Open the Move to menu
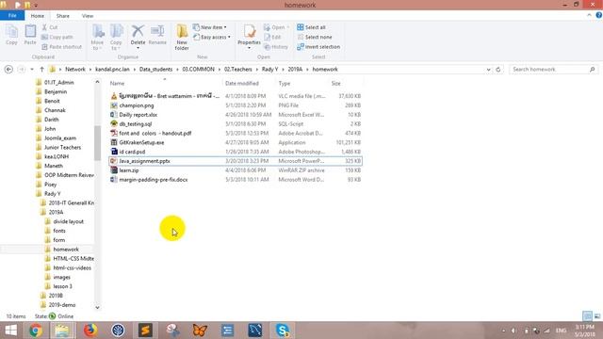603x339 pixels. pyautogui.click(x=97, y=37)
